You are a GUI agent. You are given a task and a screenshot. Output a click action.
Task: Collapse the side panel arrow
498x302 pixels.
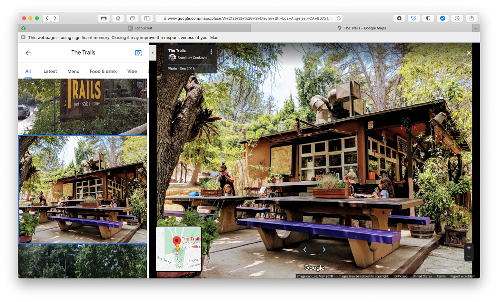pyautogui.click(x=152, y=53)
